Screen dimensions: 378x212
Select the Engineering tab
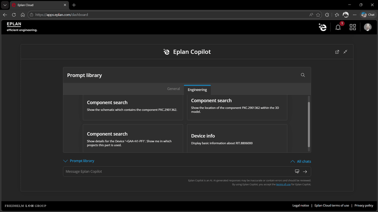point(197,90)
